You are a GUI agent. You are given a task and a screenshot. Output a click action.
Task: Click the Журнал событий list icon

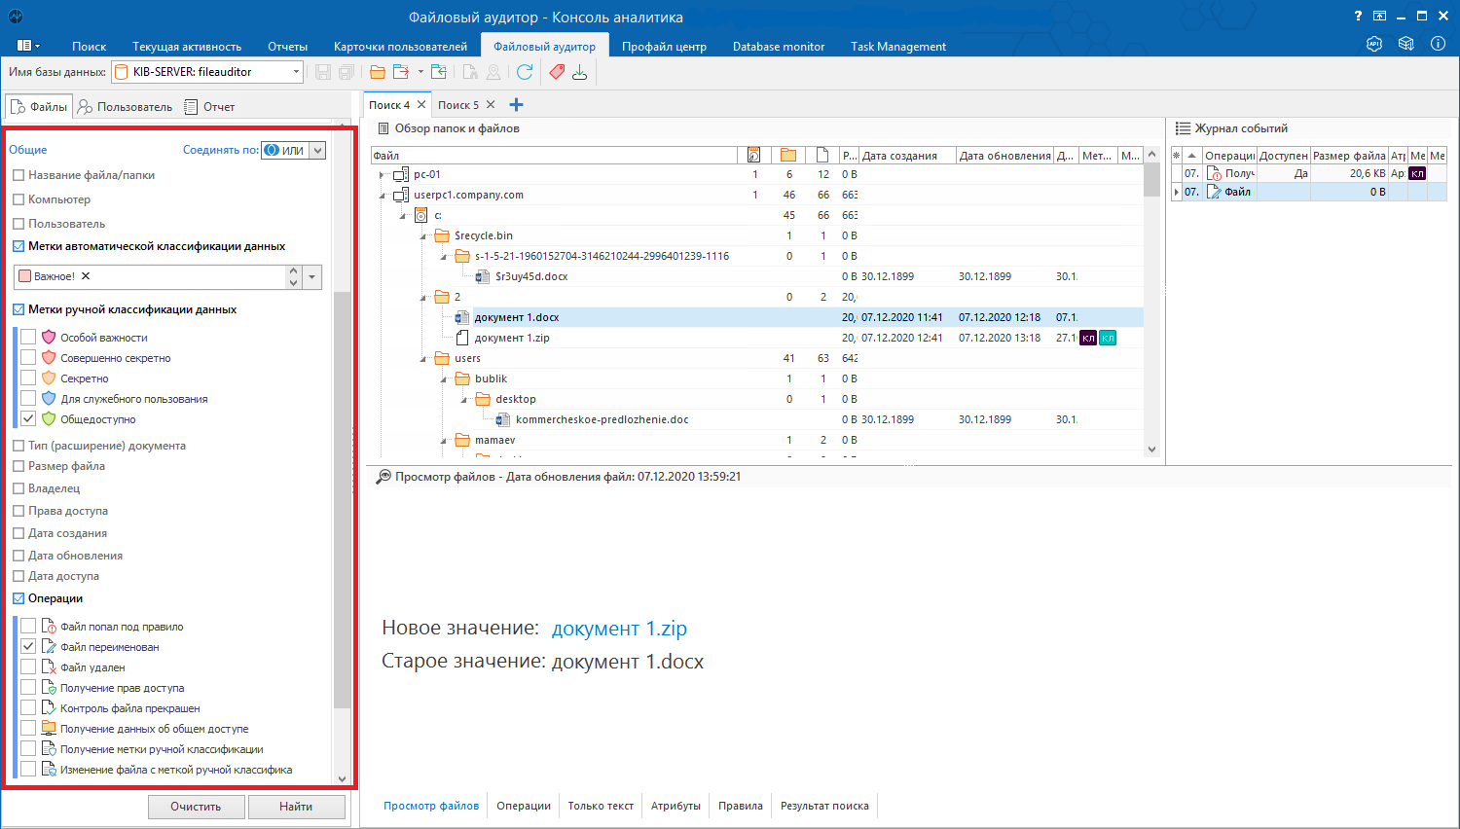point(1183,128)
